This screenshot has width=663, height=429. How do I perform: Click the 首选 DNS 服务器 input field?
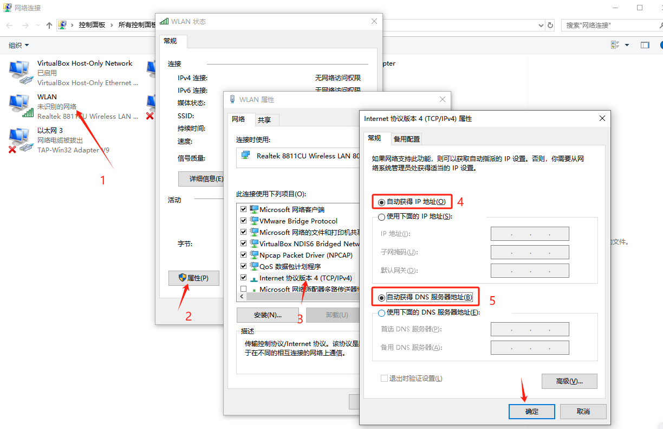tap(530, 329)
